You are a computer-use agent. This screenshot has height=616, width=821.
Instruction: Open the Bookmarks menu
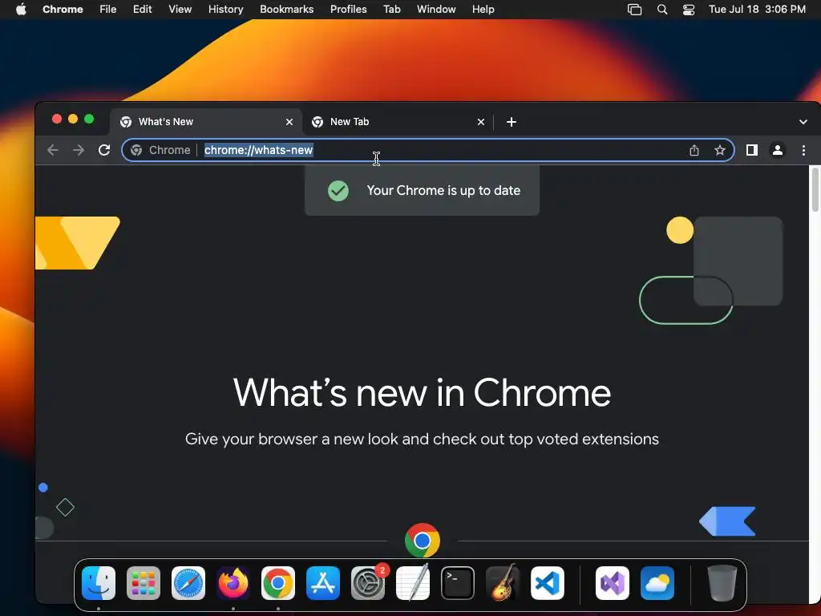286,10
